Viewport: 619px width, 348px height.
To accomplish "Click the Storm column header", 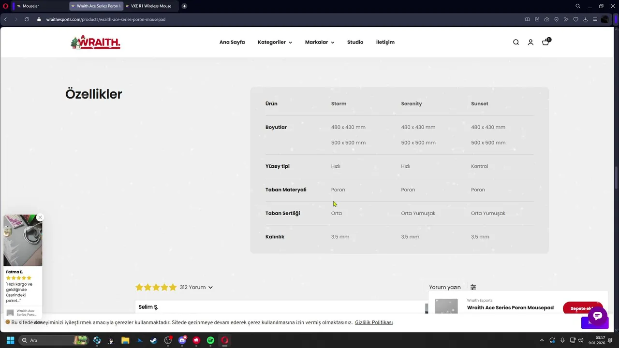I will coord(339,103).
